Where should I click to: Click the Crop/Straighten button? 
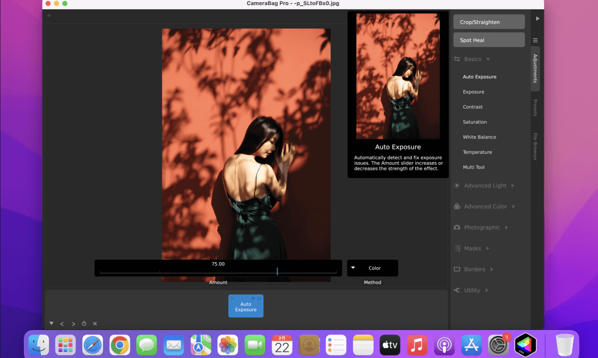(489, 22)
